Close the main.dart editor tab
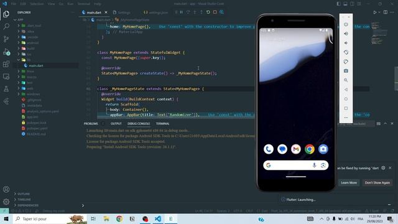This screenshot has height=224, width=398. [x=106, y=12]
